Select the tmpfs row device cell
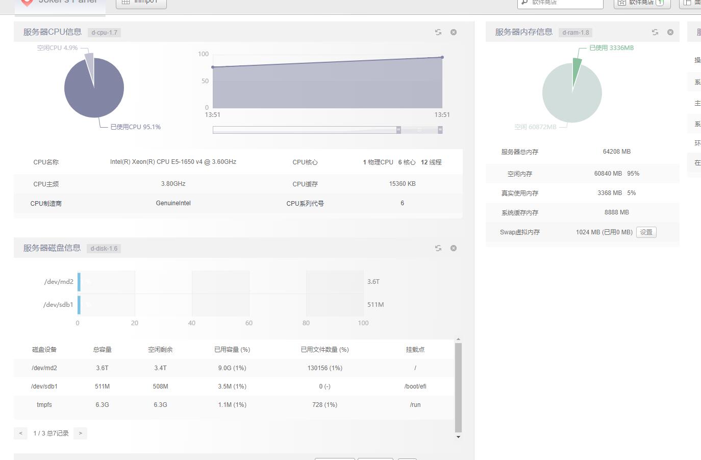The width and height of the screenshot is (701, 460). point(44,405)
